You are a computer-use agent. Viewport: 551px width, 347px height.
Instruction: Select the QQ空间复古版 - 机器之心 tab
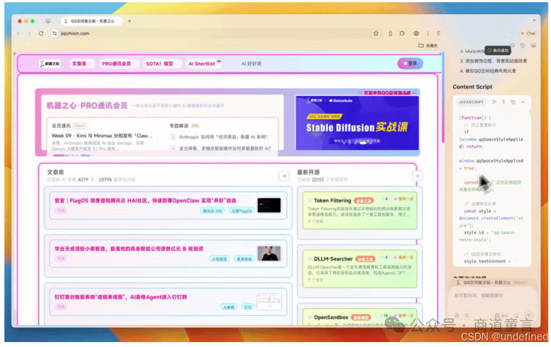pyautogui.click(x=92, y=21)
